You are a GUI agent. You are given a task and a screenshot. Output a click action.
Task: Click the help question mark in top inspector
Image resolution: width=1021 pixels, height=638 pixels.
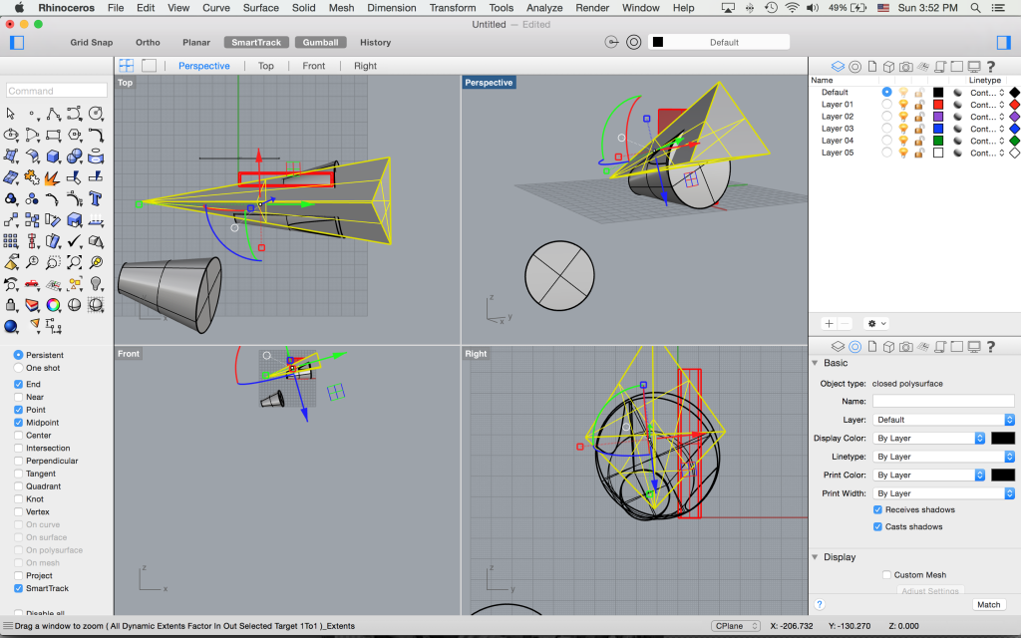[x=991, y=67]
